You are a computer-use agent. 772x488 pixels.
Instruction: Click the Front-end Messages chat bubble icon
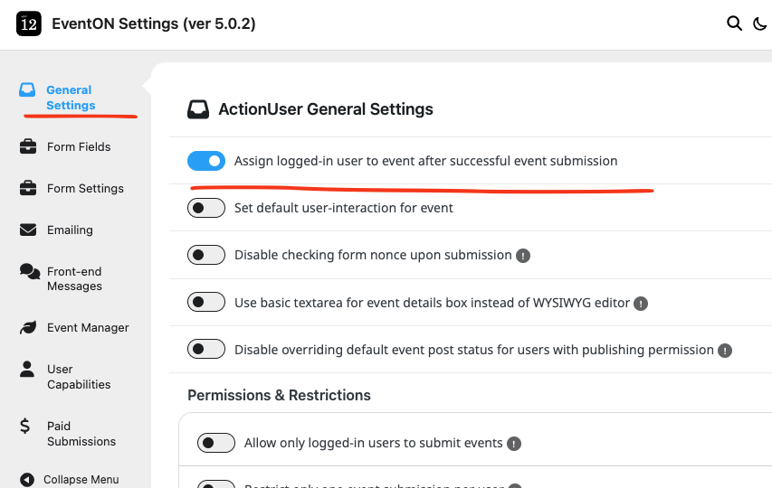point(29,271)
